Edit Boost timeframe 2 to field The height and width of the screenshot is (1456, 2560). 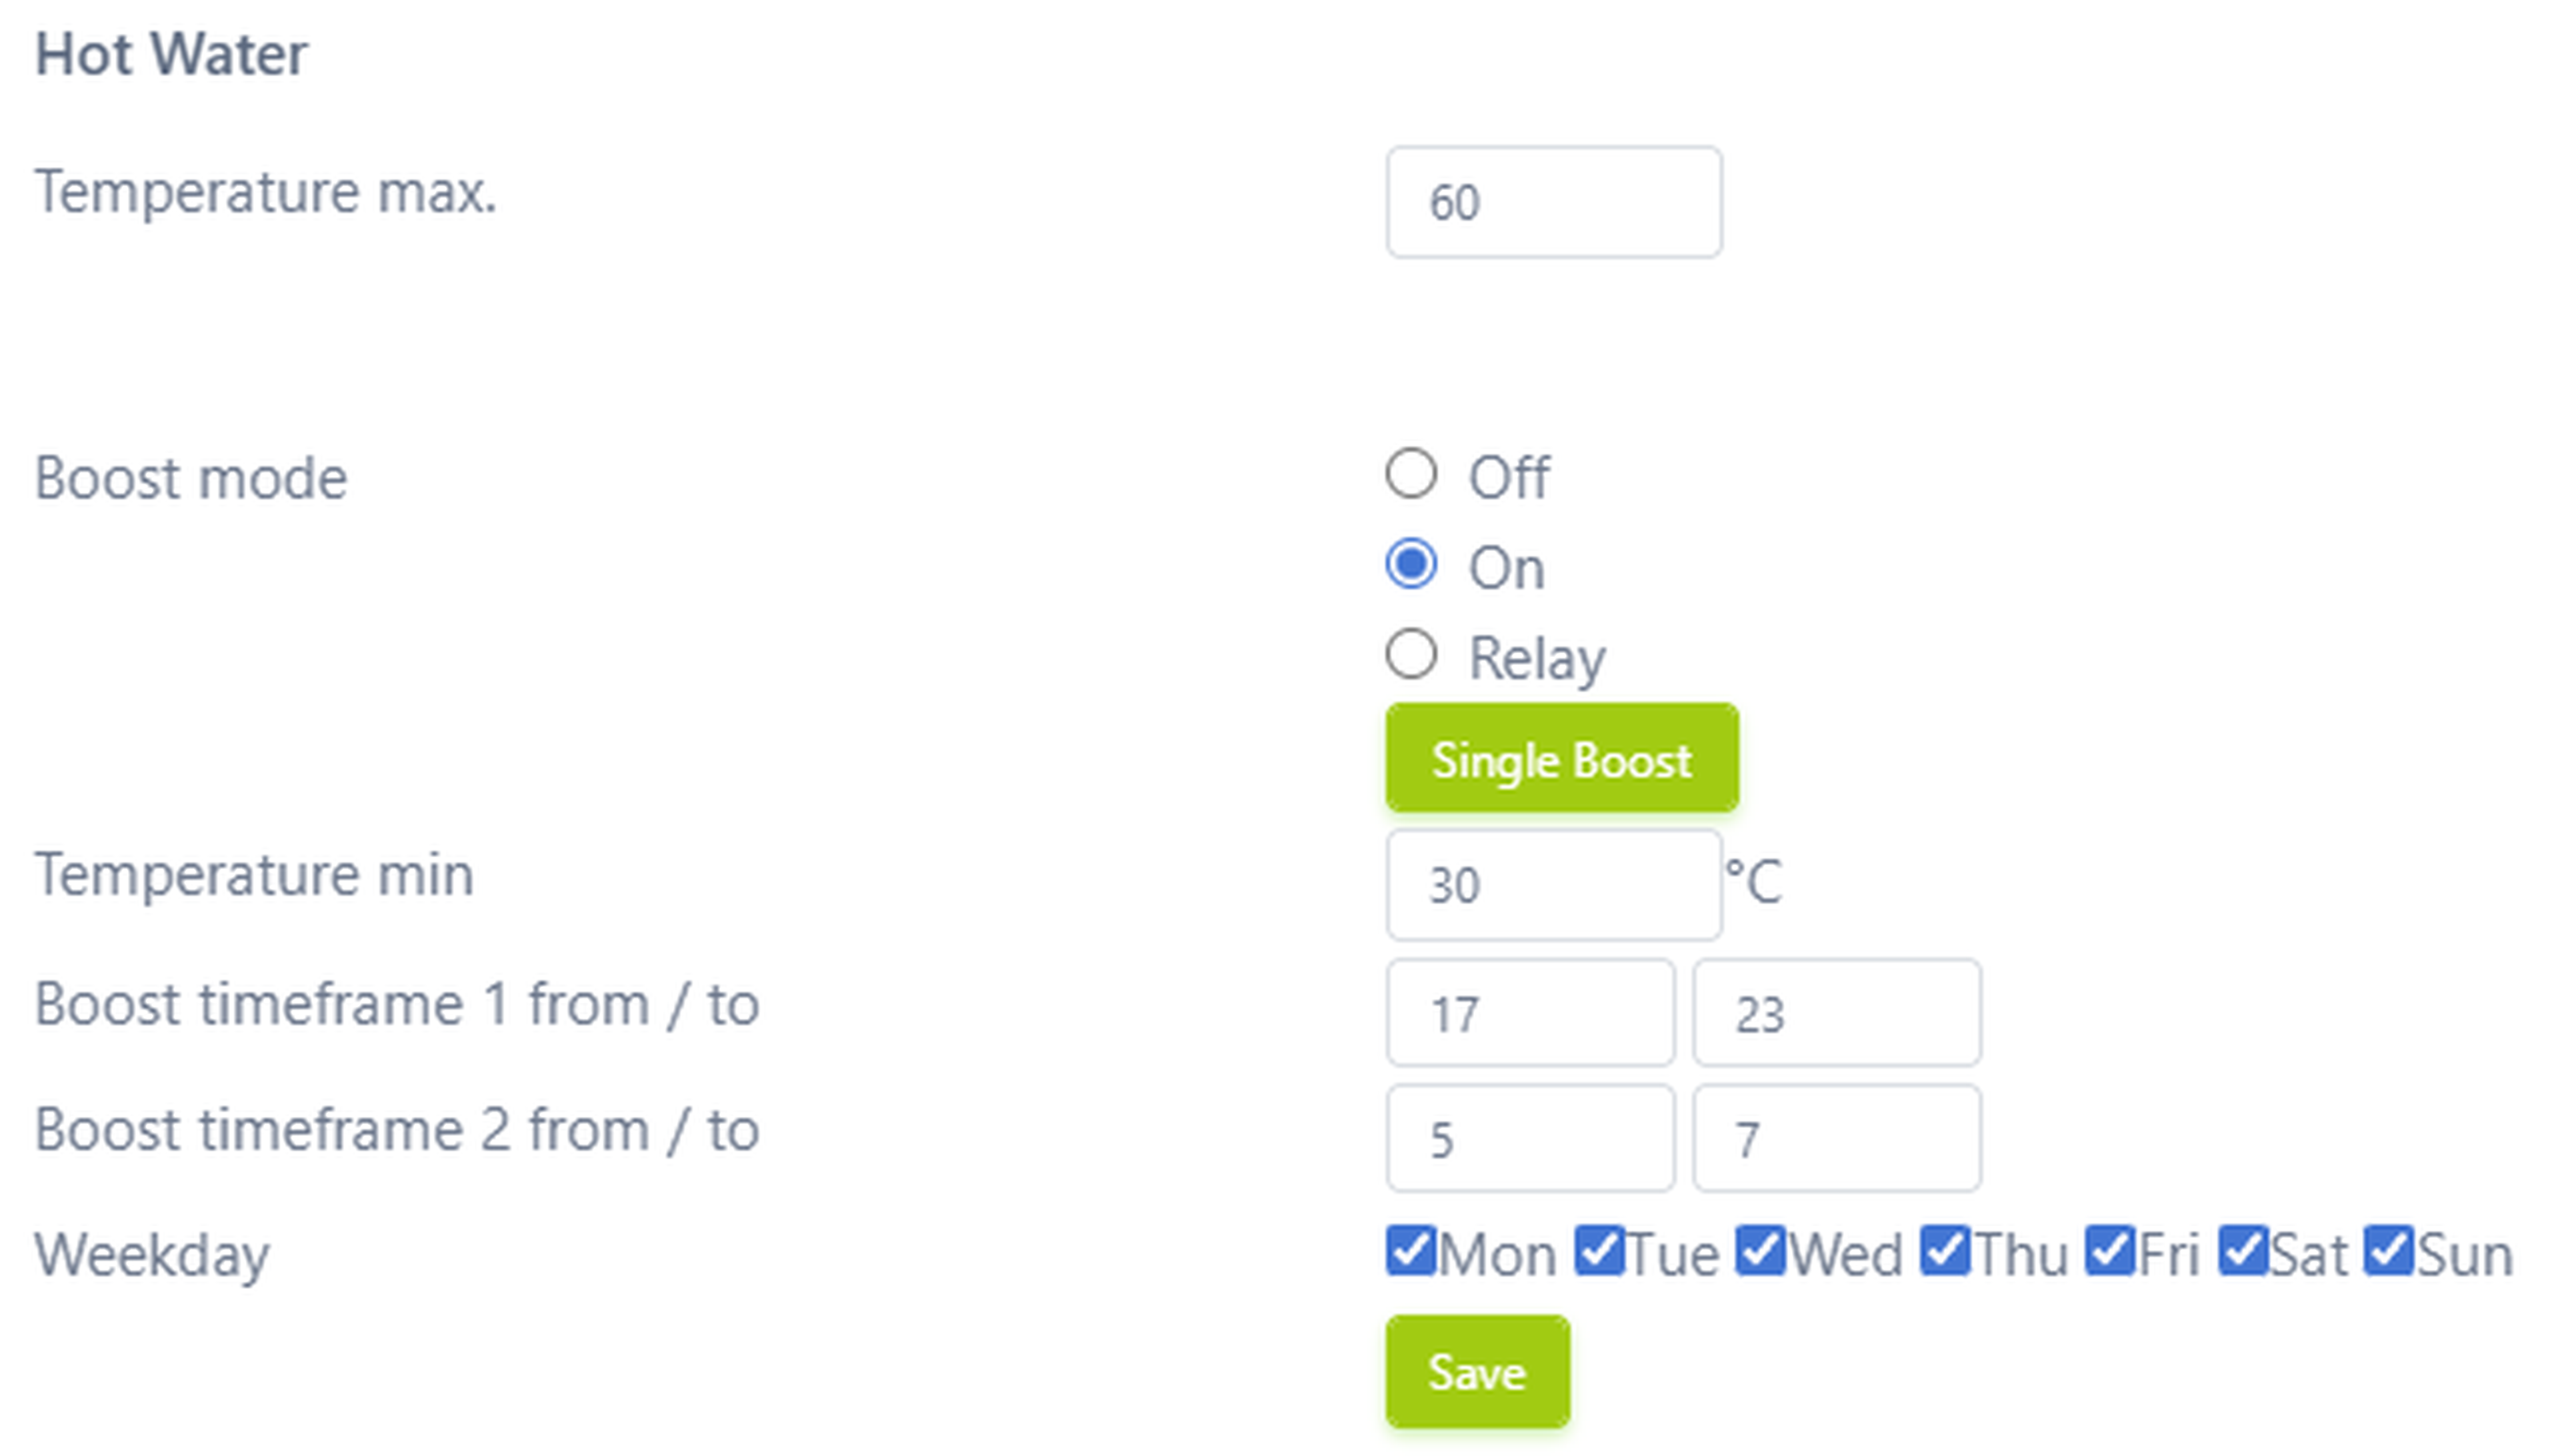click(1835, 1139)
